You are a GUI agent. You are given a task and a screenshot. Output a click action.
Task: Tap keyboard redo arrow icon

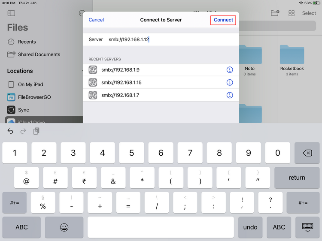[x=23, y=131]
